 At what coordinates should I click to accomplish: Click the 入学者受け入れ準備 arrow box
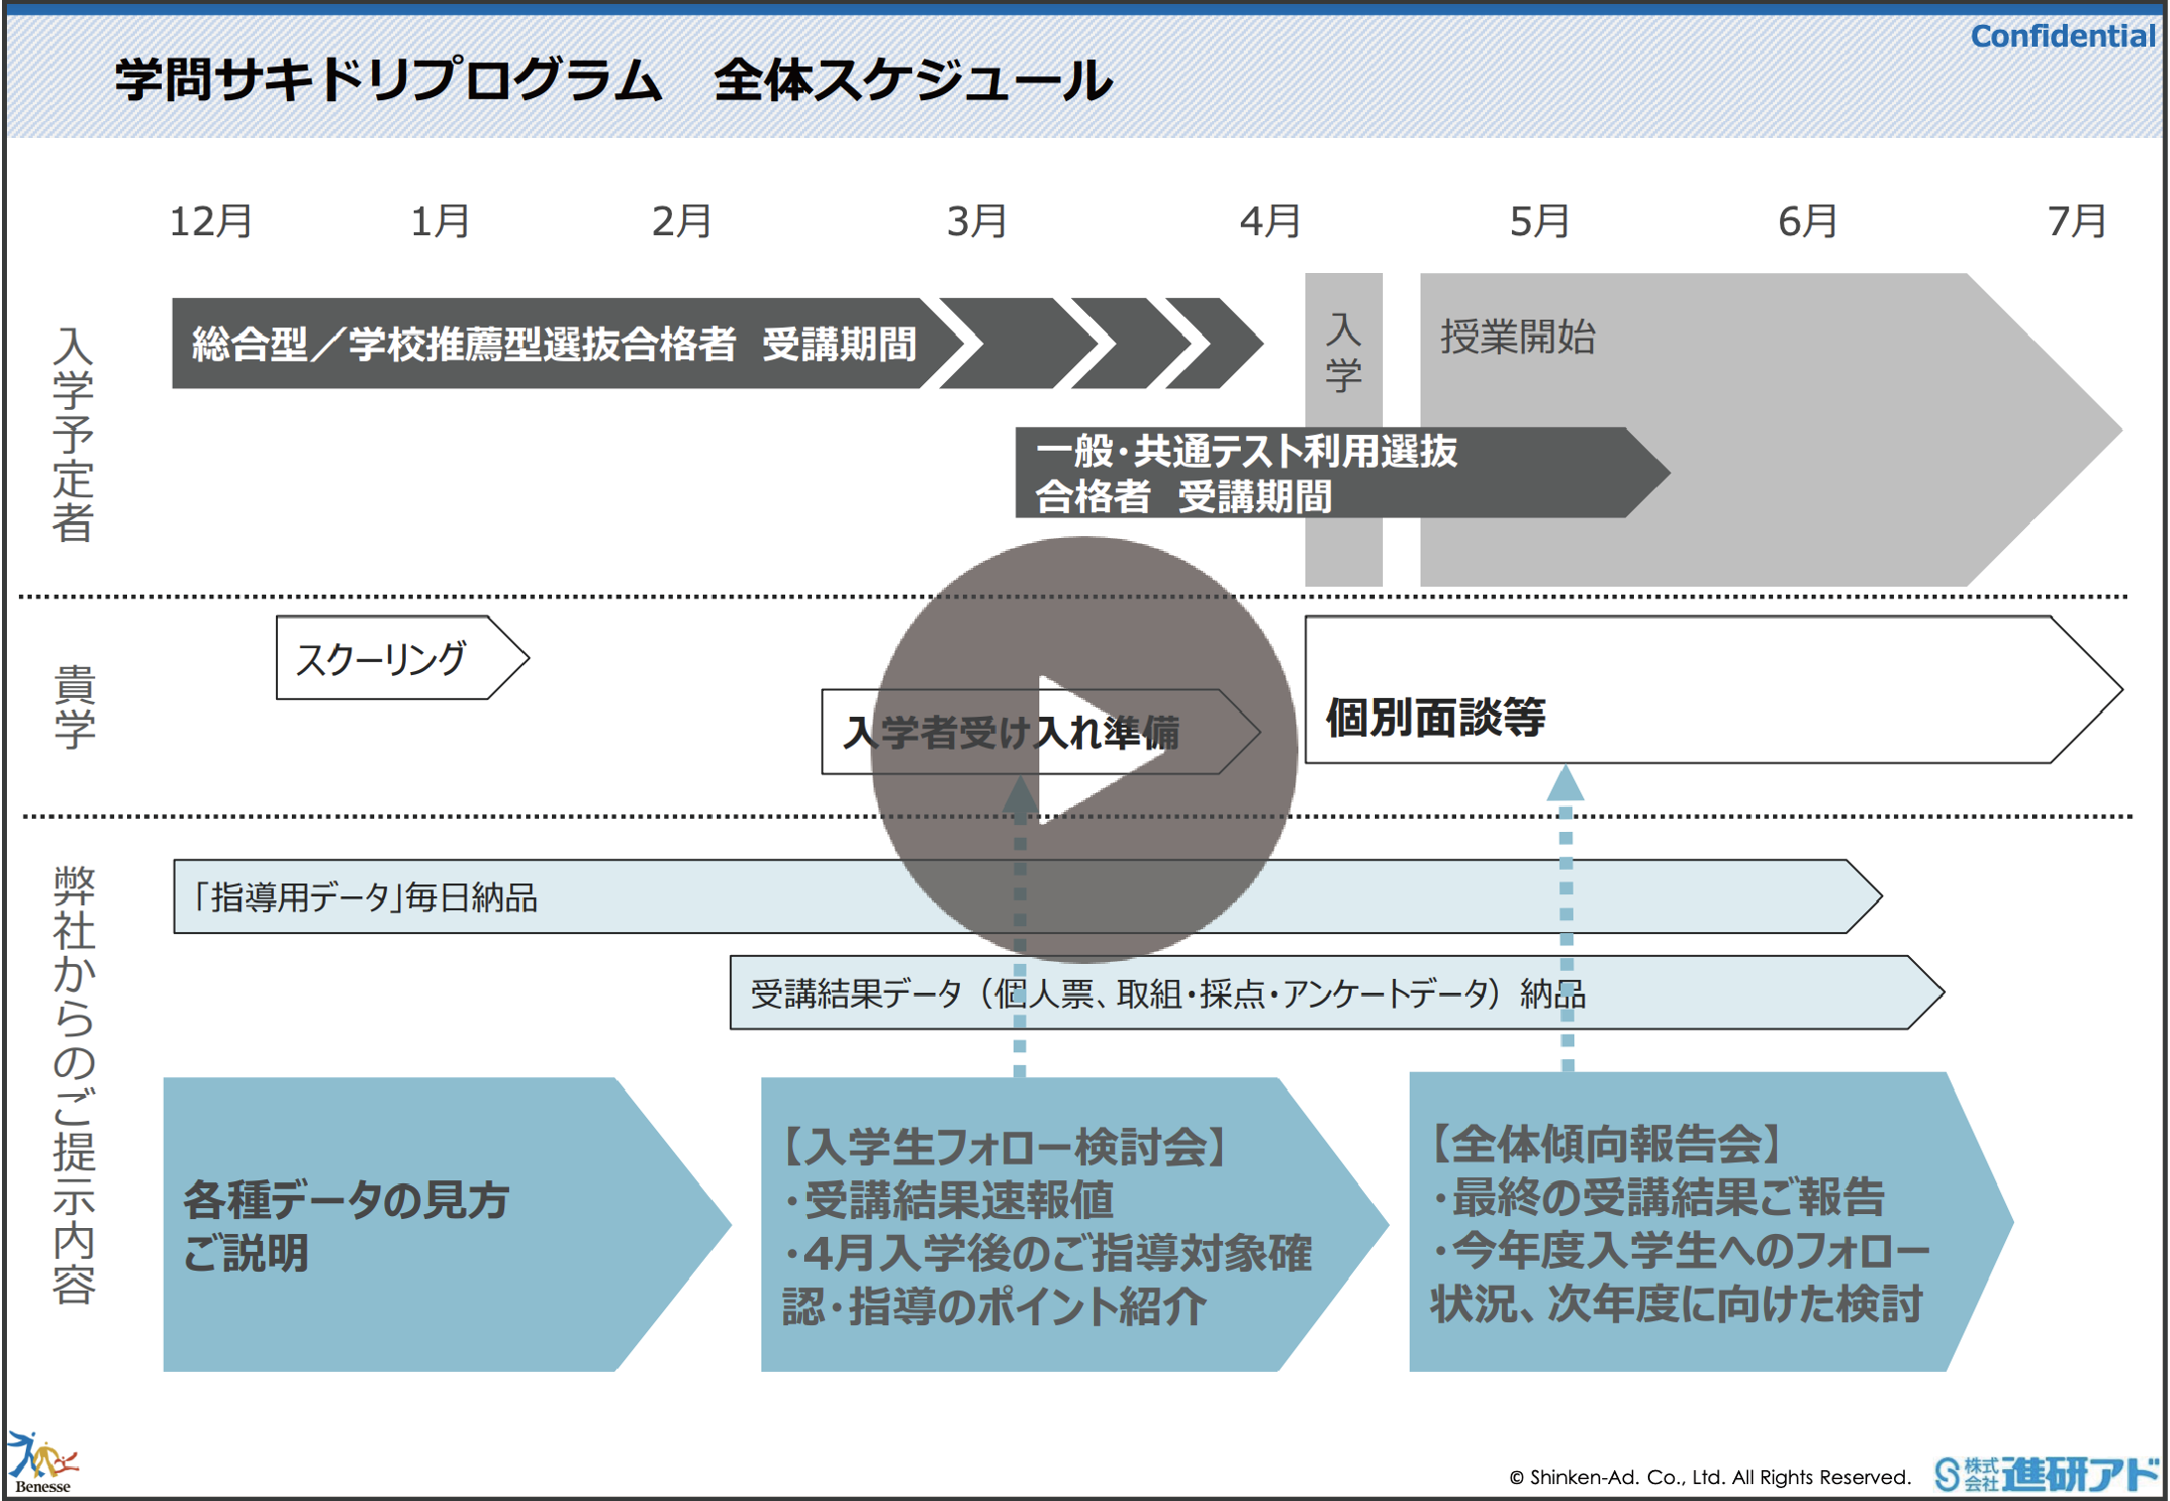tap(854, 733)
